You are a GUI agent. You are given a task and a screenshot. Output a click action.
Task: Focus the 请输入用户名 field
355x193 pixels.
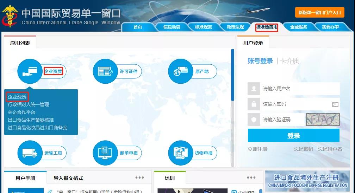coord(300,89)
